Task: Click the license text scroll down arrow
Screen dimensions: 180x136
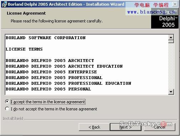Action: [x=171, y=92]
